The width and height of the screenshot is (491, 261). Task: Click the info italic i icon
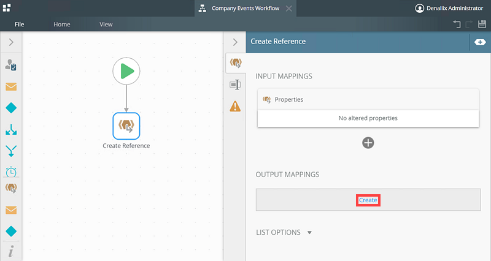tap(11, 251)
